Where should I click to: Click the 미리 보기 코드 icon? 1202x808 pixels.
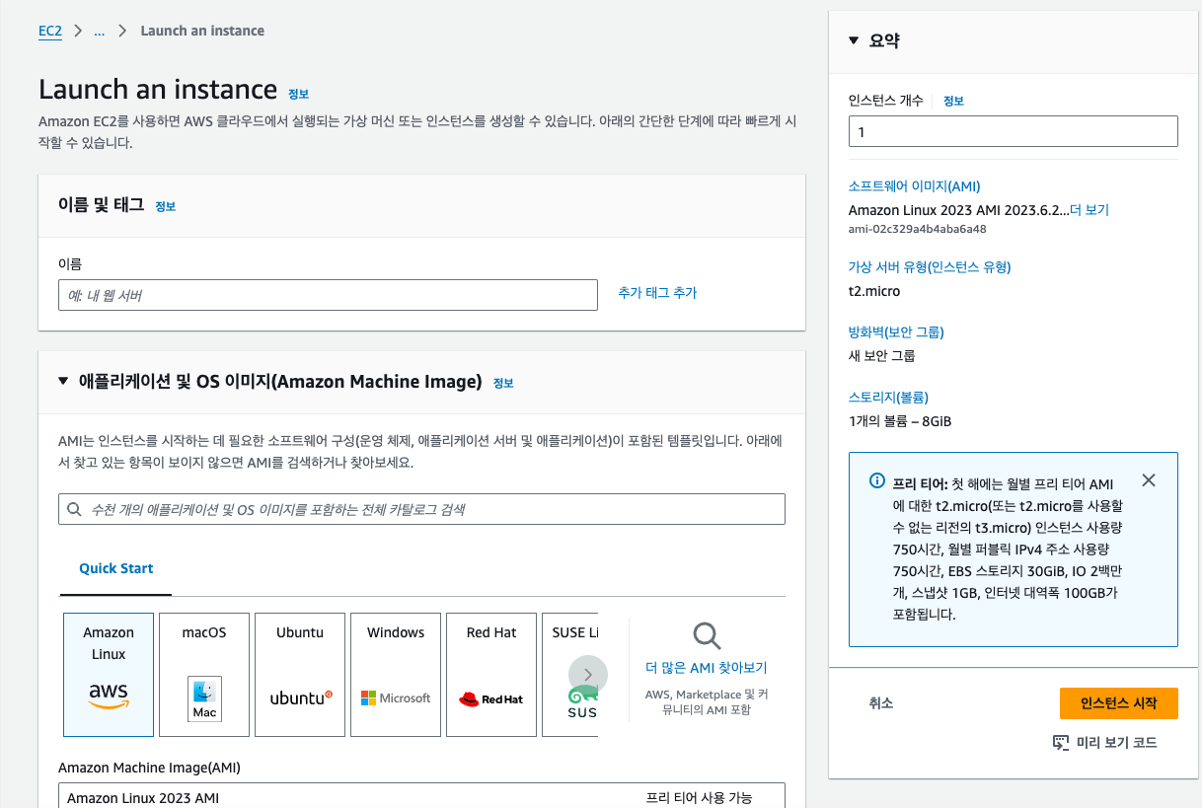[1061, 743]
